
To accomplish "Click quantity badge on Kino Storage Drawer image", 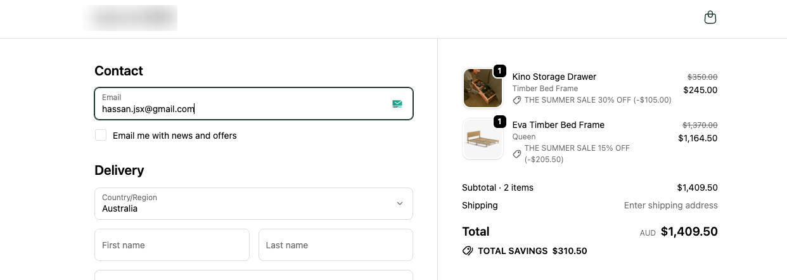I will pyautogui.click(x=499, y=70).
